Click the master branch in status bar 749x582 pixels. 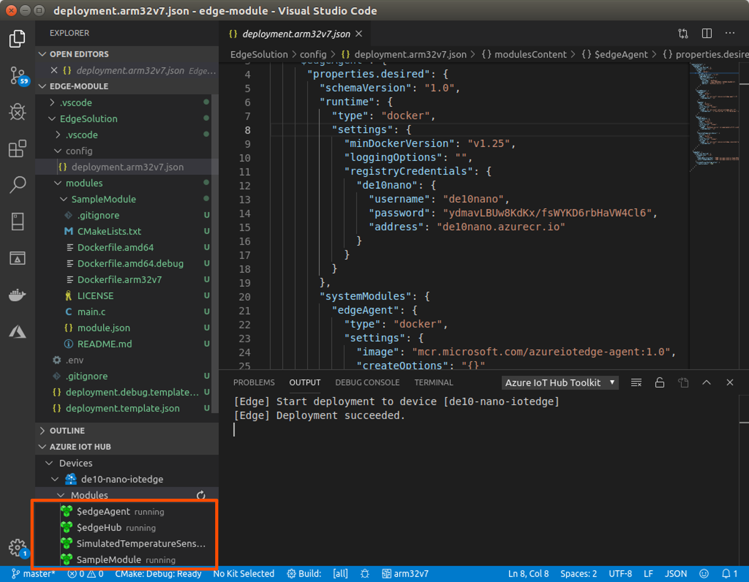pos(34,574)
